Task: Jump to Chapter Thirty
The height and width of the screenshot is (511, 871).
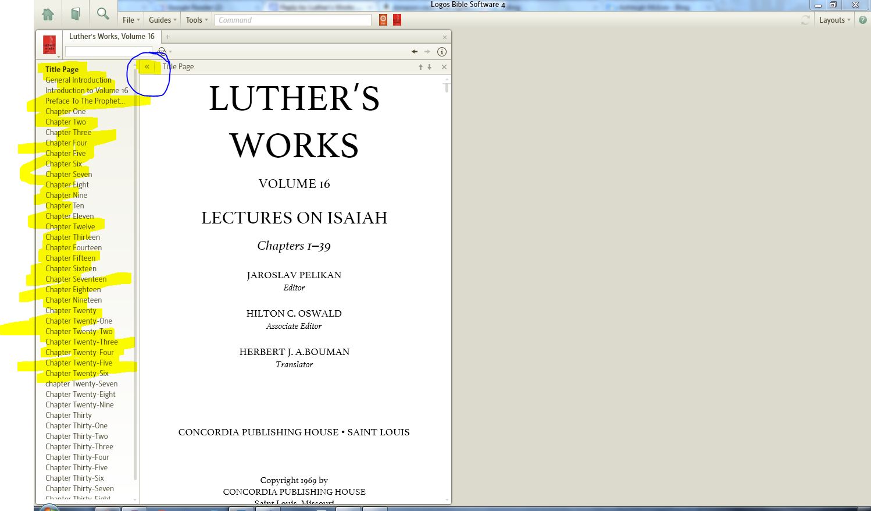Action: click(69, 415)
